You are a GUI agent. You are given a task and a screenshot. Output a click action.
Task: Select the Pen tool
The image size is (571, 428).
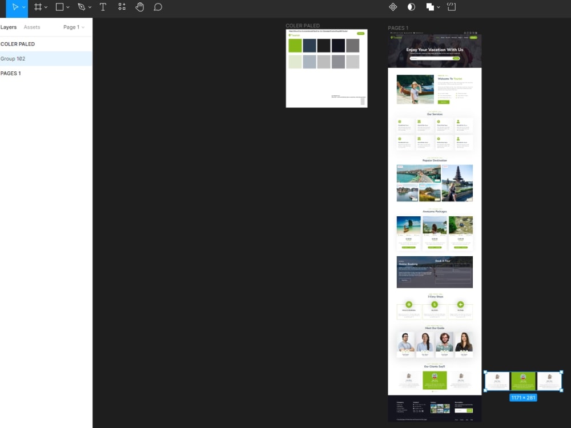[81, 7]
